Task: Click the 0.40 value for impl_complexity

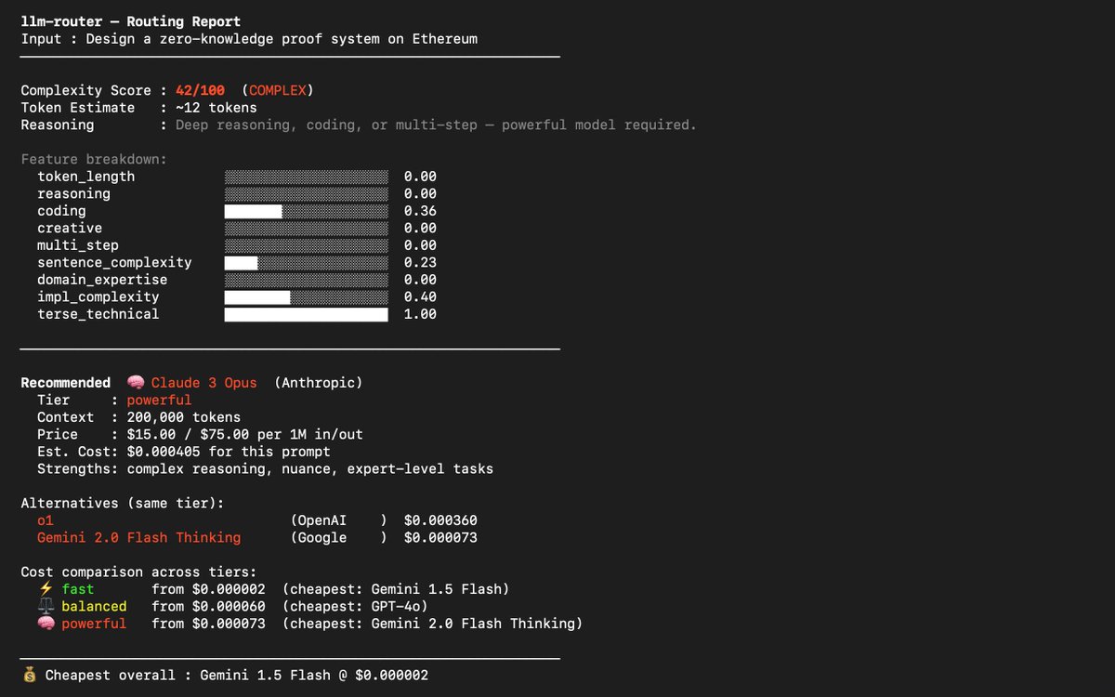Action: coord(420,297)
